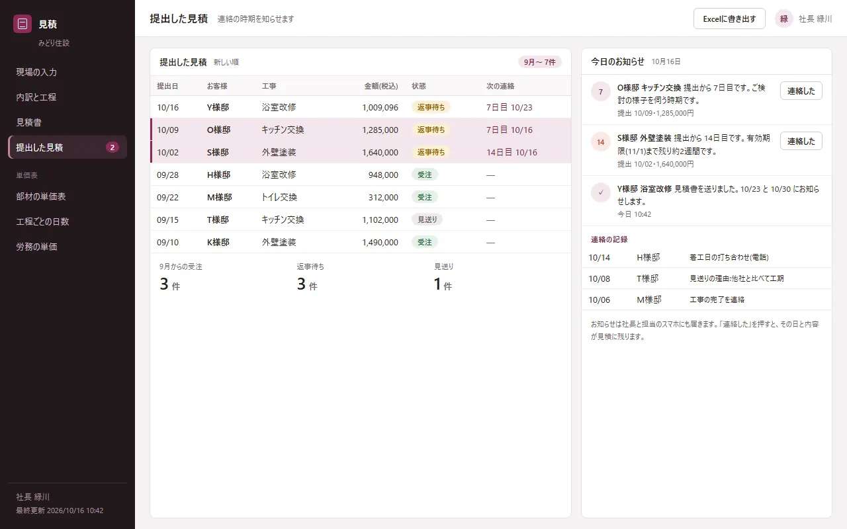Image resolution: width=847 pixels, height=529 pixels.
Task: Select the 14-day circle badge for S様邸
Action: pyautogui.click(x=600, y=142)
